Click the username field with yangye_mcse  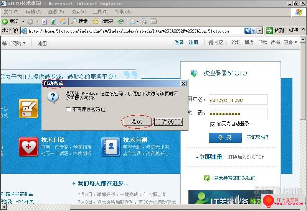238,100
